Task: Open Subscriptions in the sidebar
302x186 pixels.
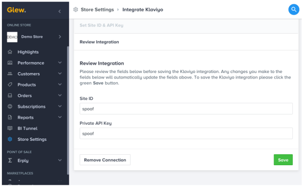Action: [32, 107]
